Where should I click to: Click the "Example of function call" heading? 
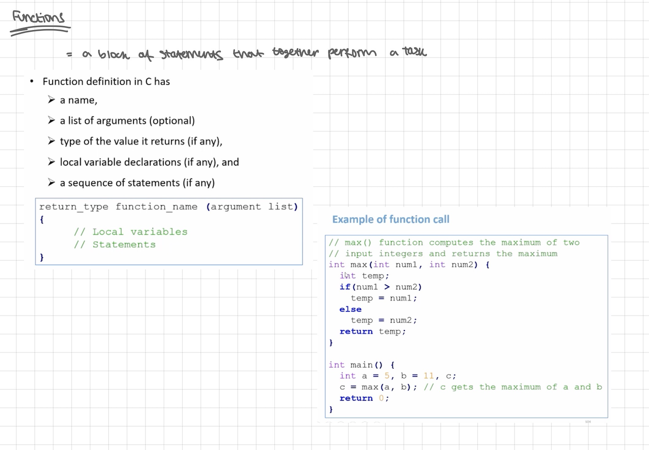click(390, 219)
